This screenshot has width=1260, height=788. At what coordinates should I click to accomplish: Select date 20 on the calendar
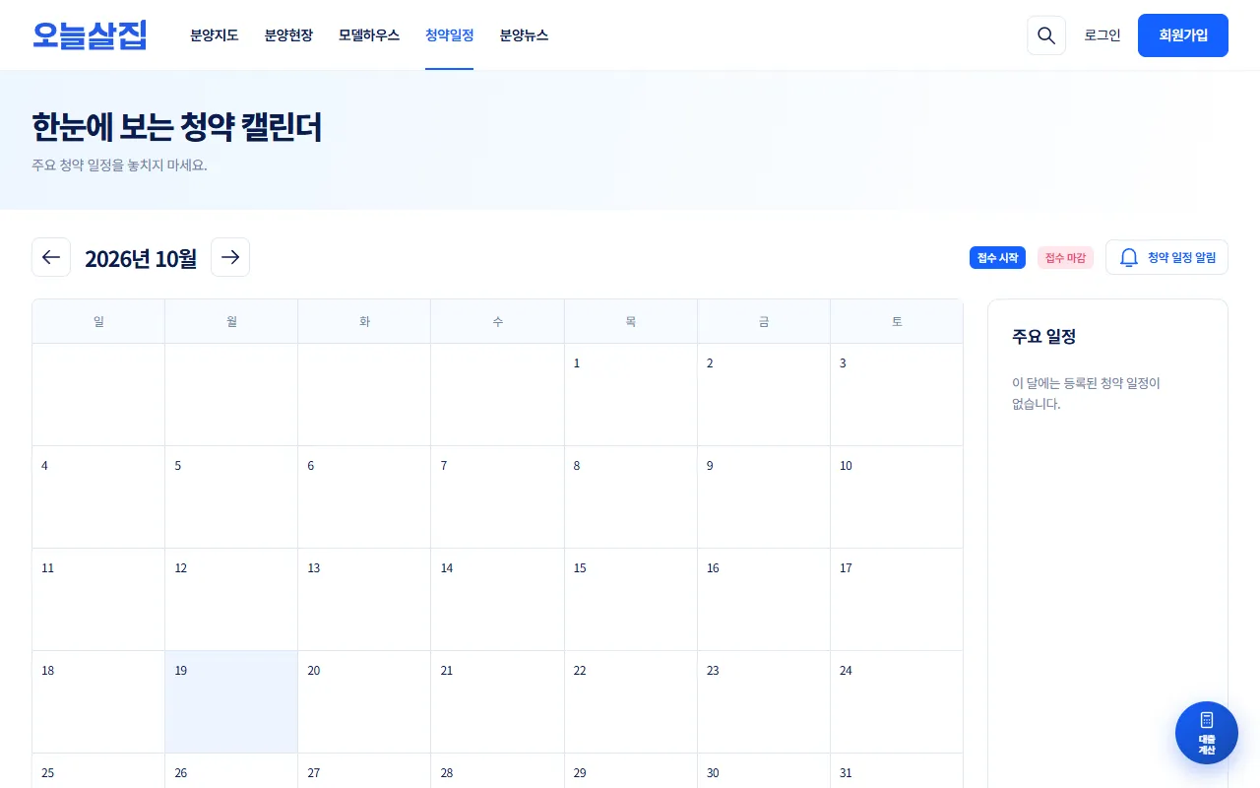pos(364,701)
